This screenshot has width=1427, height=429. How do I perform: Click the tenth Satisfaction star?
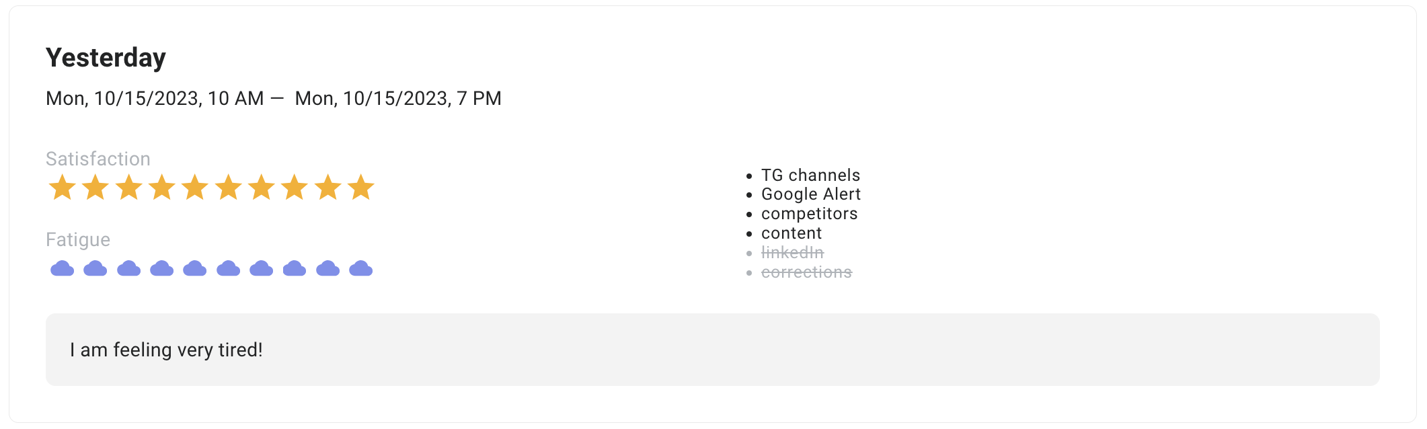click(361, 188)
